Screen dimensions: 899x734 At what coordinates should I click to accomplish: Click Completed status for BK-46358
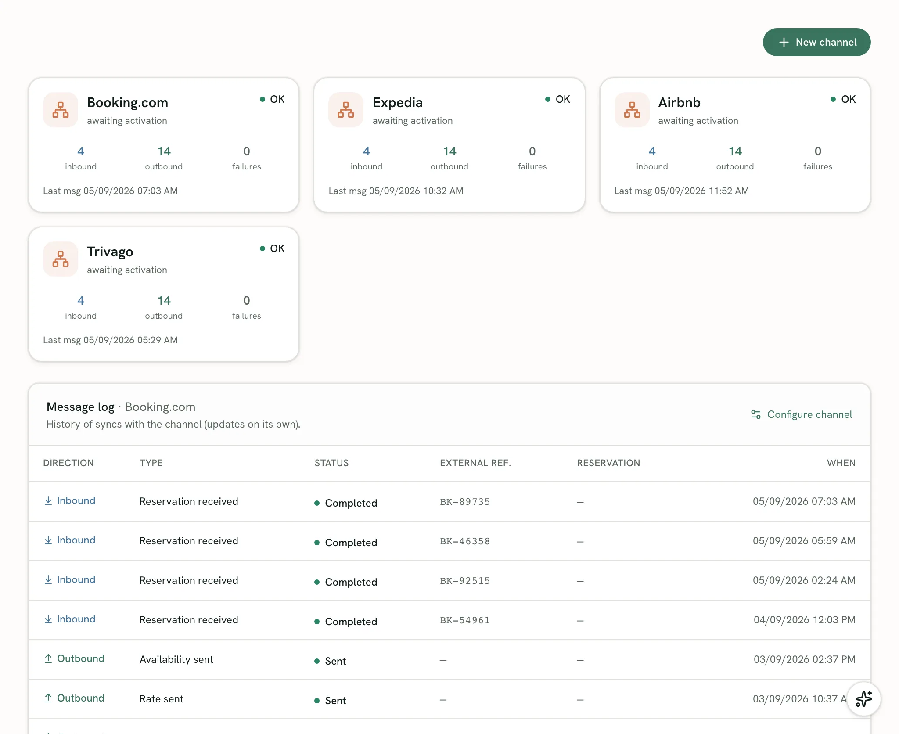(346, 543)
